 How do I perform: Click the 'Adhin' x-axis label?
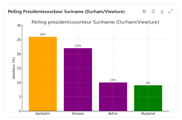113,114
